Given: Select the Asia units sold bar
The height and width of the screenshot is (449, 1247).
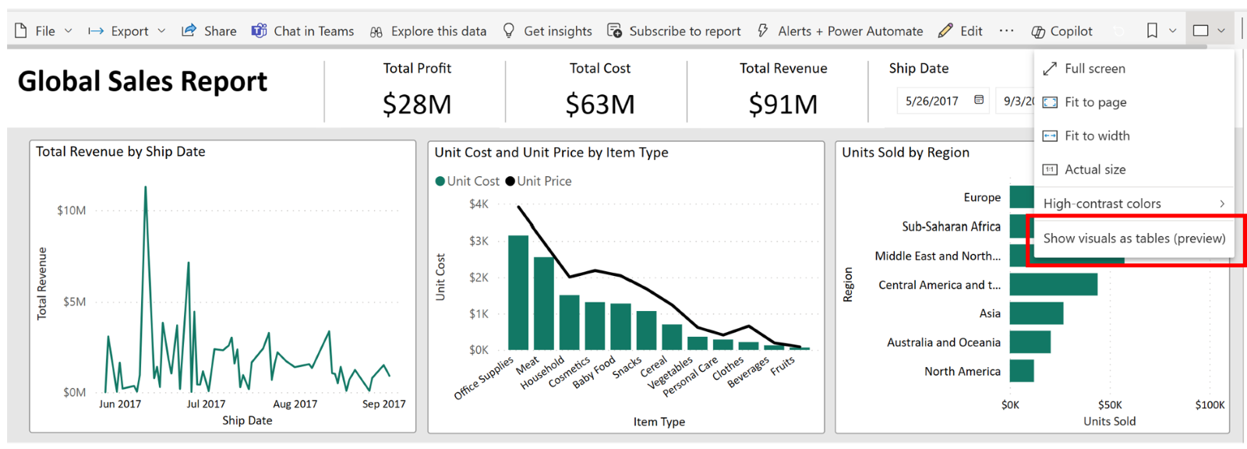Looking at the screenshot, I should click(1037, 313).
